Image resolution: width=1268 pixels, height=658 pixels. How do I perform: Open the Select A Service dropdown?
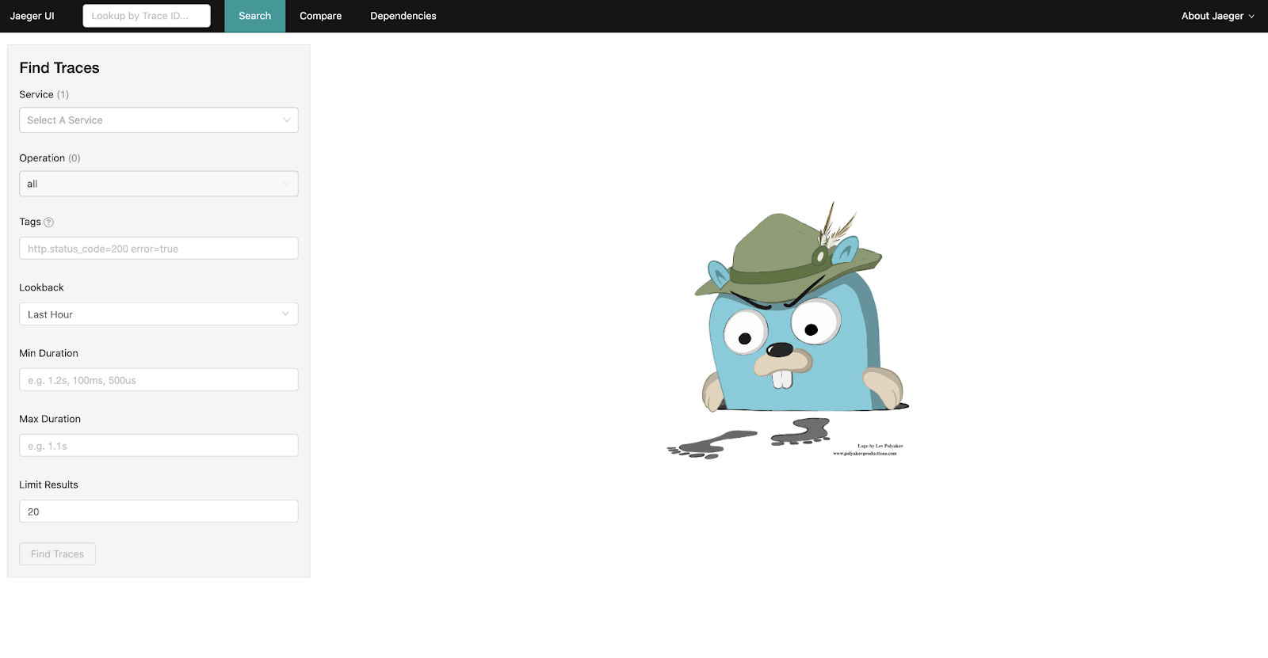pyautogui.click(x=158, y=120)
